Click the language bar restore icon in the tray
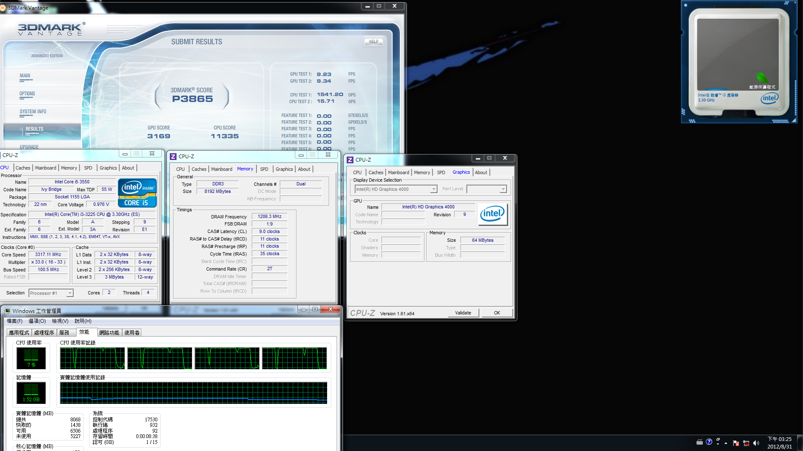Screen dimensions: 803x451 [718, 439]
